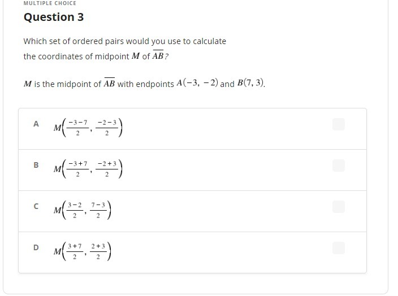Check the box for answer B
398x296 pixels.
click(x=338, y=166)
